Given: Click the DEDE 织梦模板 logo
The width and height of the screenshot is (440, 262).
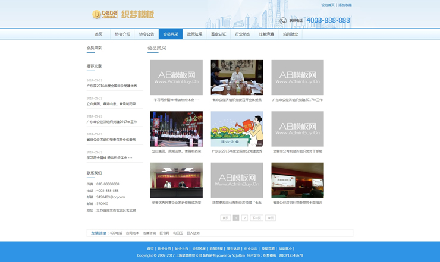Looking at the screenshot, I should [123, 14].
